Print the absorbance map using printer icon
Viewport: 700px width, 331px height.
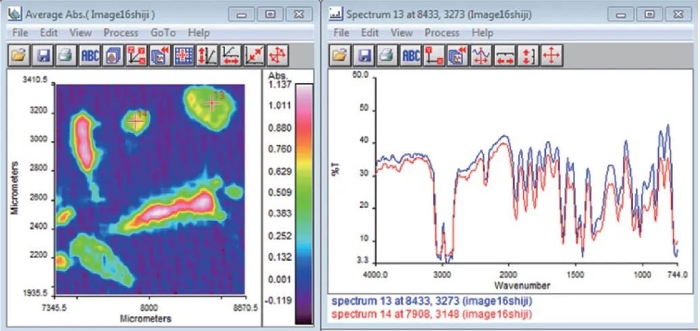65,55
